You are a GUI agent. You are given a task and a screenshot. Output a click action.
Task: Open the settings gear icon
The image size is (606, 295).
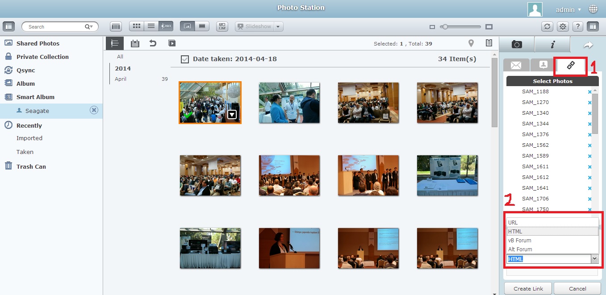563,26
